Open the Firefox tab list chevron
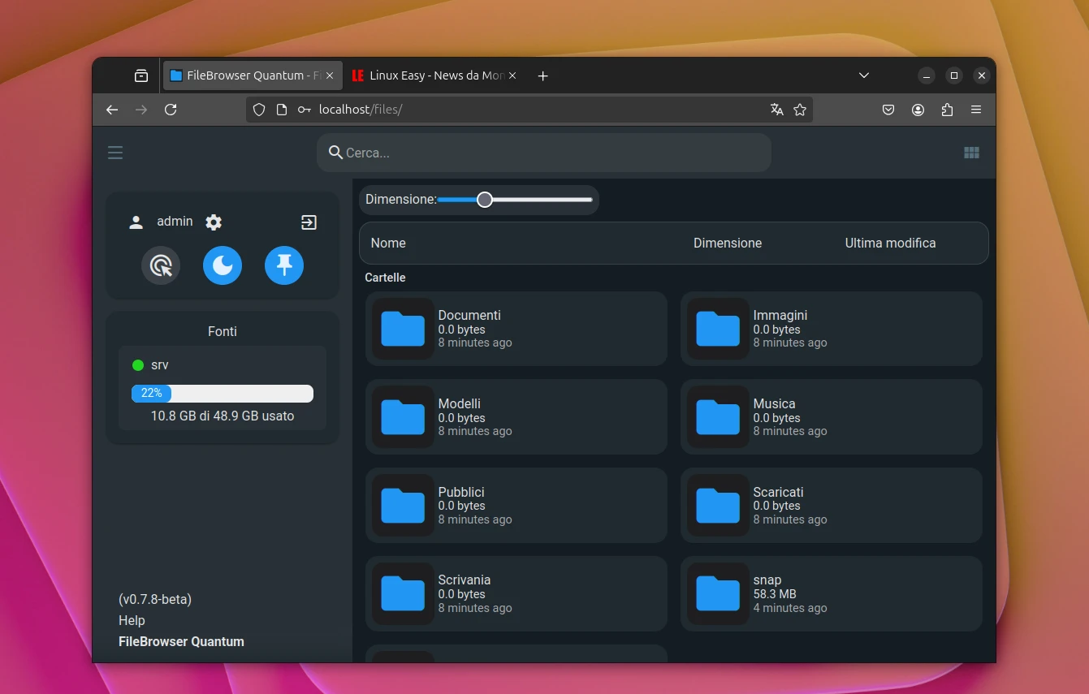Viewport: 1089px width, 694px height. click(863, 75)
